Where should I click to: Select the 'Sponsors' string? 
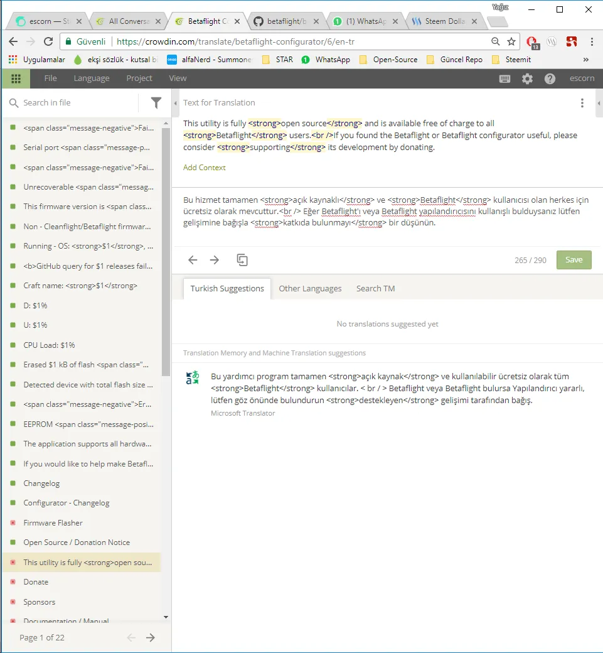(x=82, y=602)
